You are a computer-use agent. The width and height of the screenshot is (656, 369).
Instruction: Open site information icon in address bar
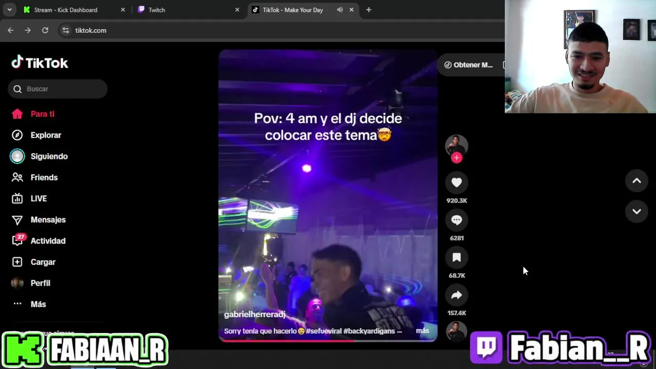point(66,30)
